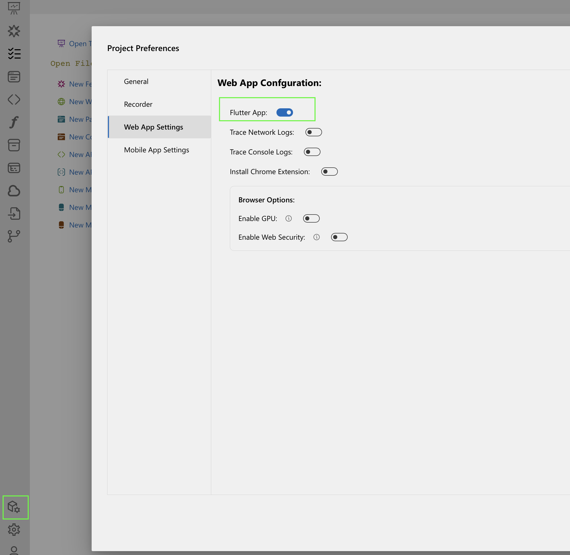Open the Recorder preferences tab
570x555 pixels.
coord(138,104)
